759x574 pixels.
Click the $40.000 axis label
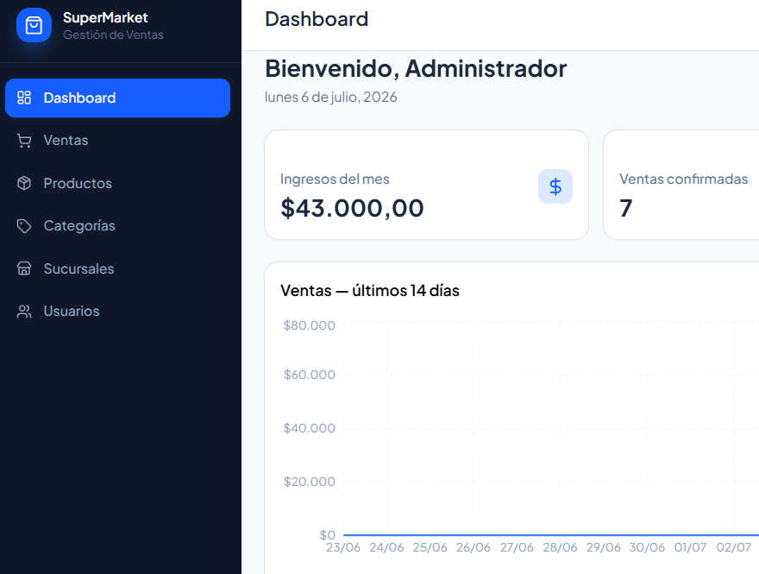click(310, 428)
